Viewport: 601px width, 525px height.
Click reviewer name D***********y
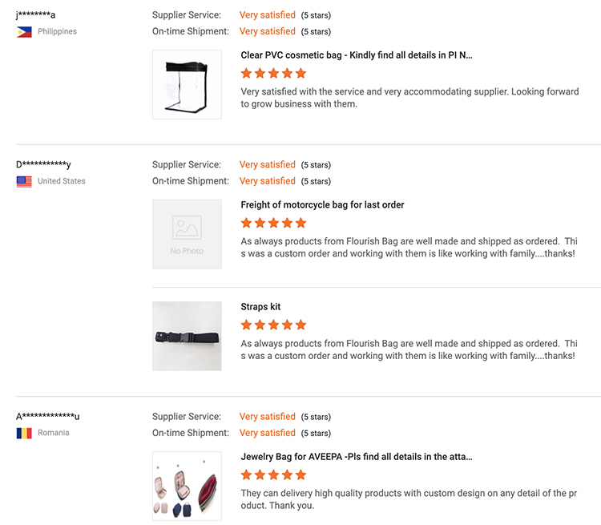pos(43,164)
